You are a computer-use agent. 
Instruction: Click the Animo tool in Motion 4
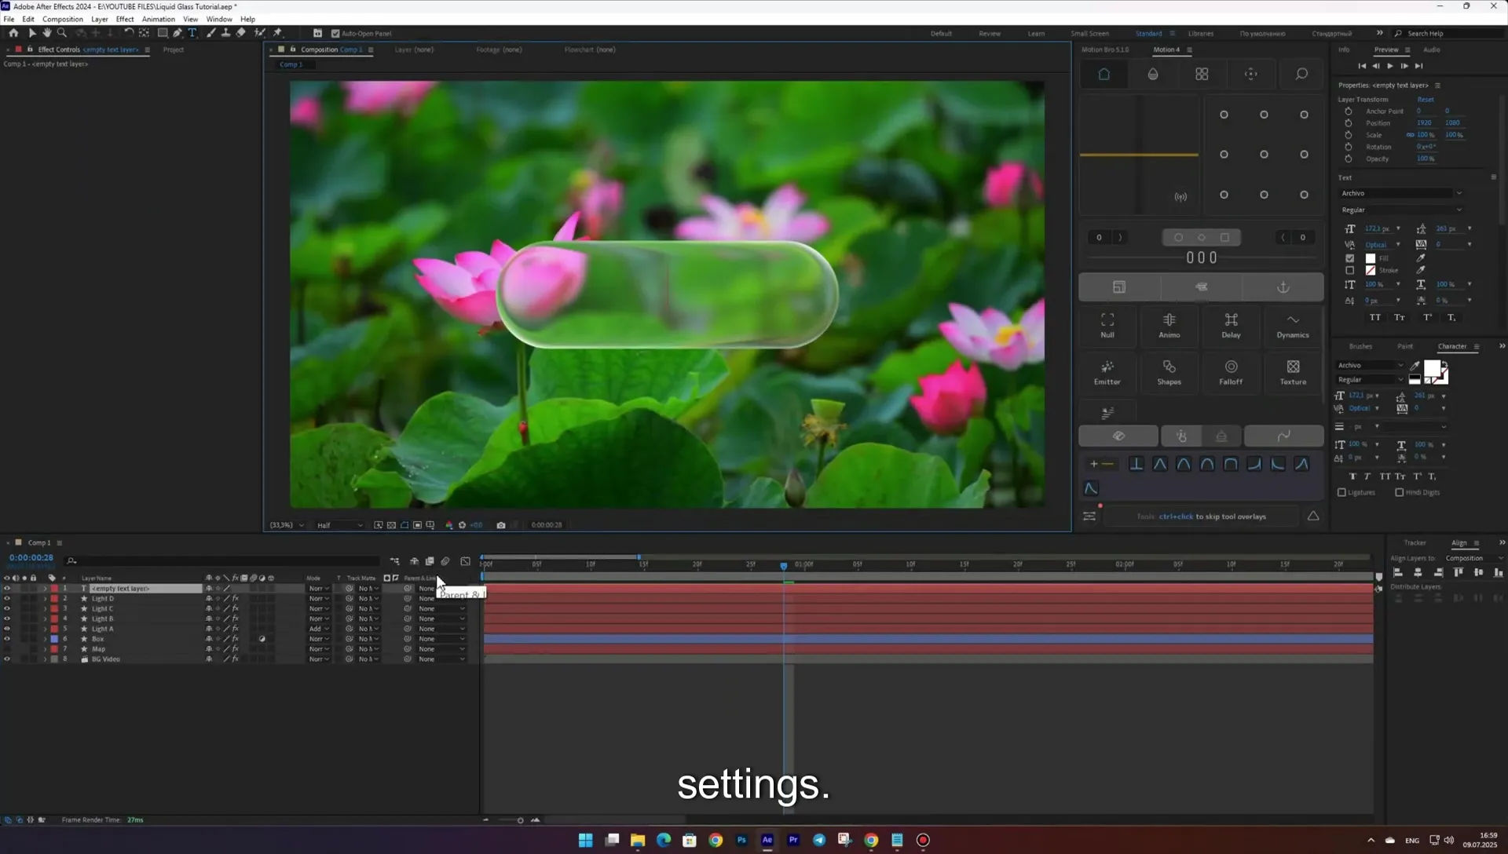coord(1169,325)
